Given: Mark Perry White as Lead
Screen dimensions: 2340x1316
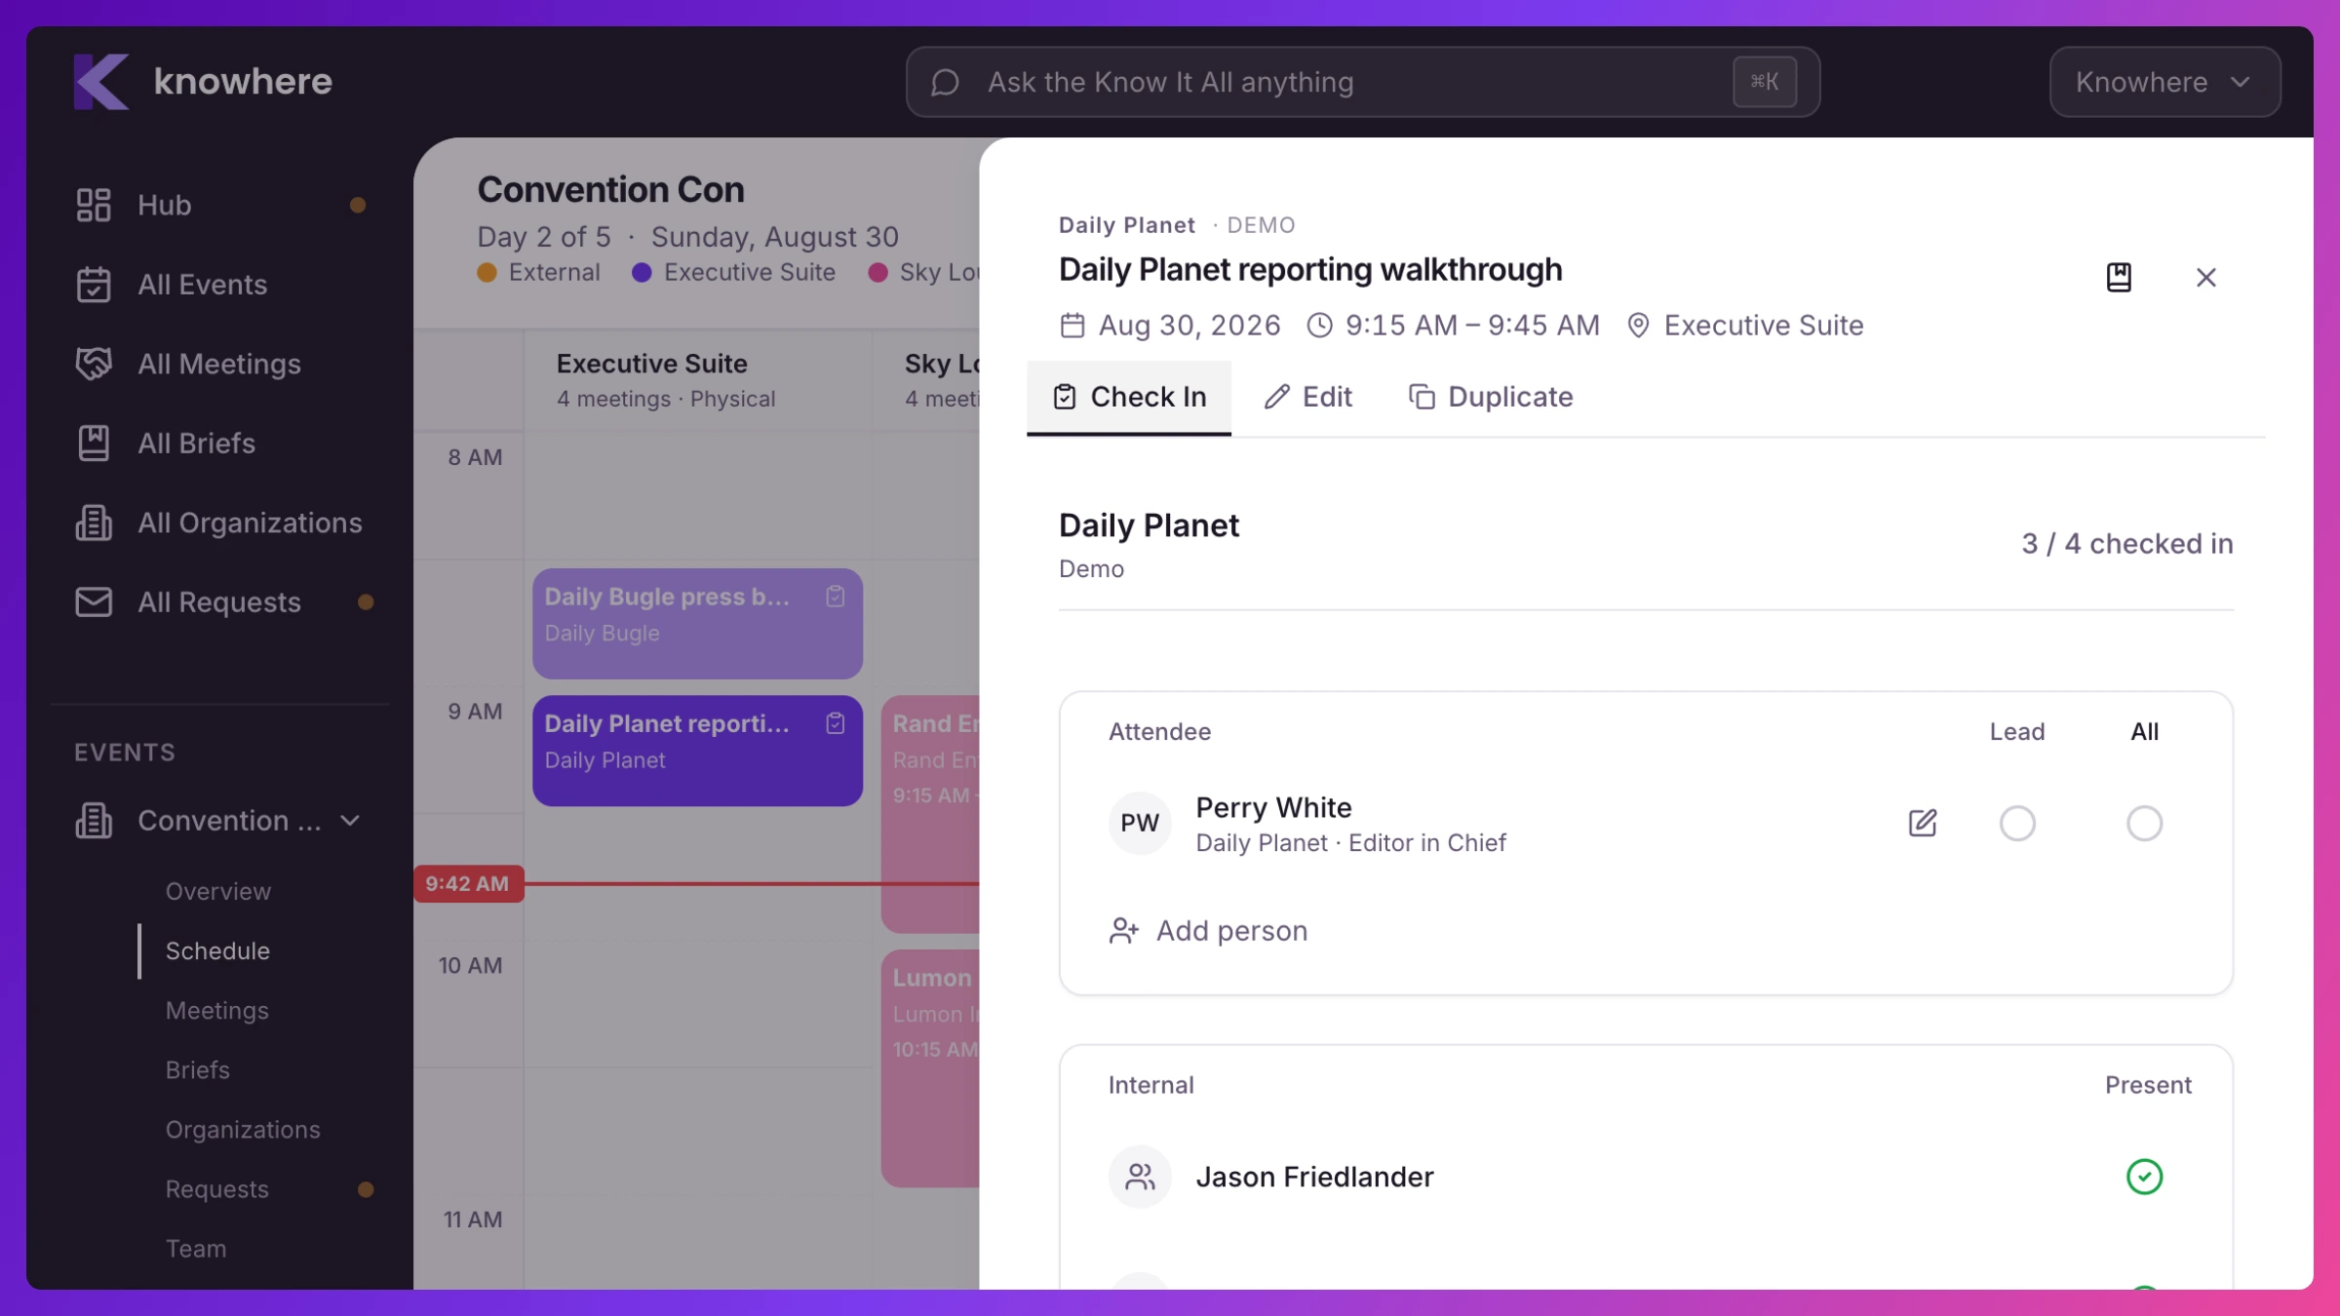Looking at the screenshot, I should 2017,824.
